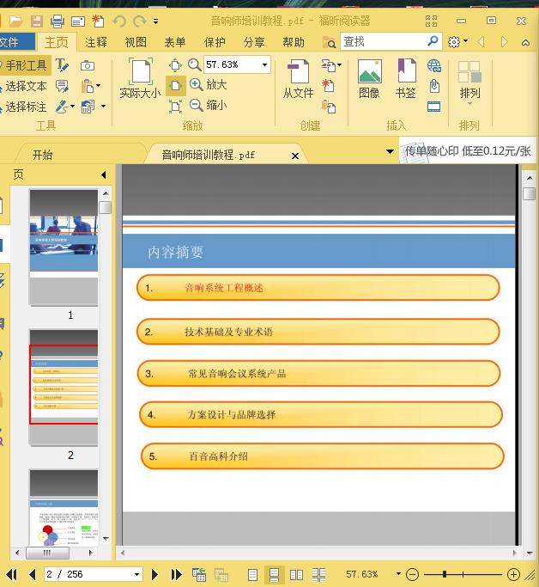Switch to the 表单 ribbon tab
Image resolution: width=539 pixels, height=587 pixels.
[175, 42]
